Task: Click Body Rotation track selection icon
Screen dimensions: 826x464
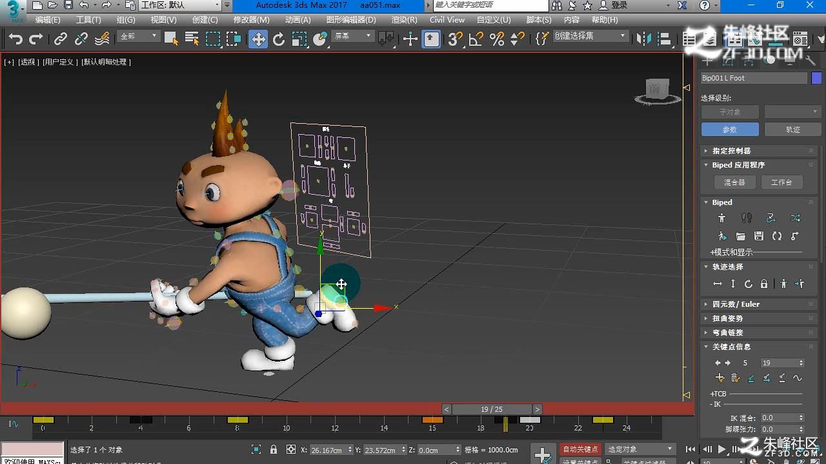Action: [749, 284]
